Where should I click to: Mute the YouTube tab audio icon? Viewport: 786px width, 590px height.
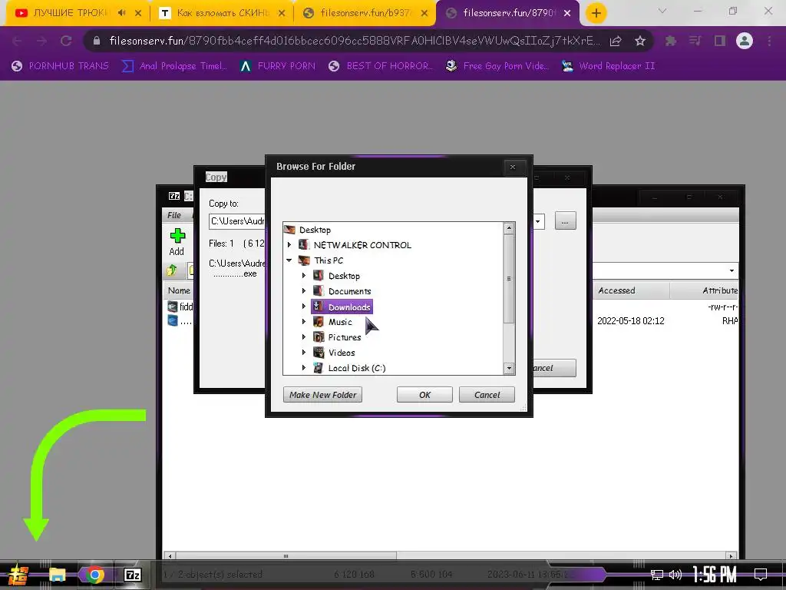click(x=122, y=13)
